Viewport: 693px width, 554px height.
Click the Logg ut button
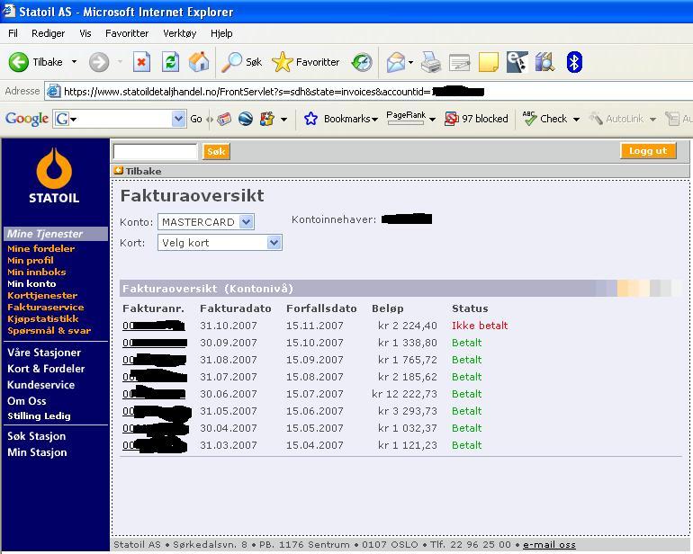pyautogui.click(x=648, y=151)
